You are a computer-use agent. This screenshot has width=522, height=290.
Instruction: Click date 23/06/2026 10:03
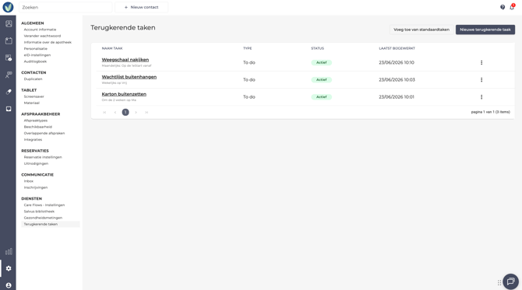397,80
